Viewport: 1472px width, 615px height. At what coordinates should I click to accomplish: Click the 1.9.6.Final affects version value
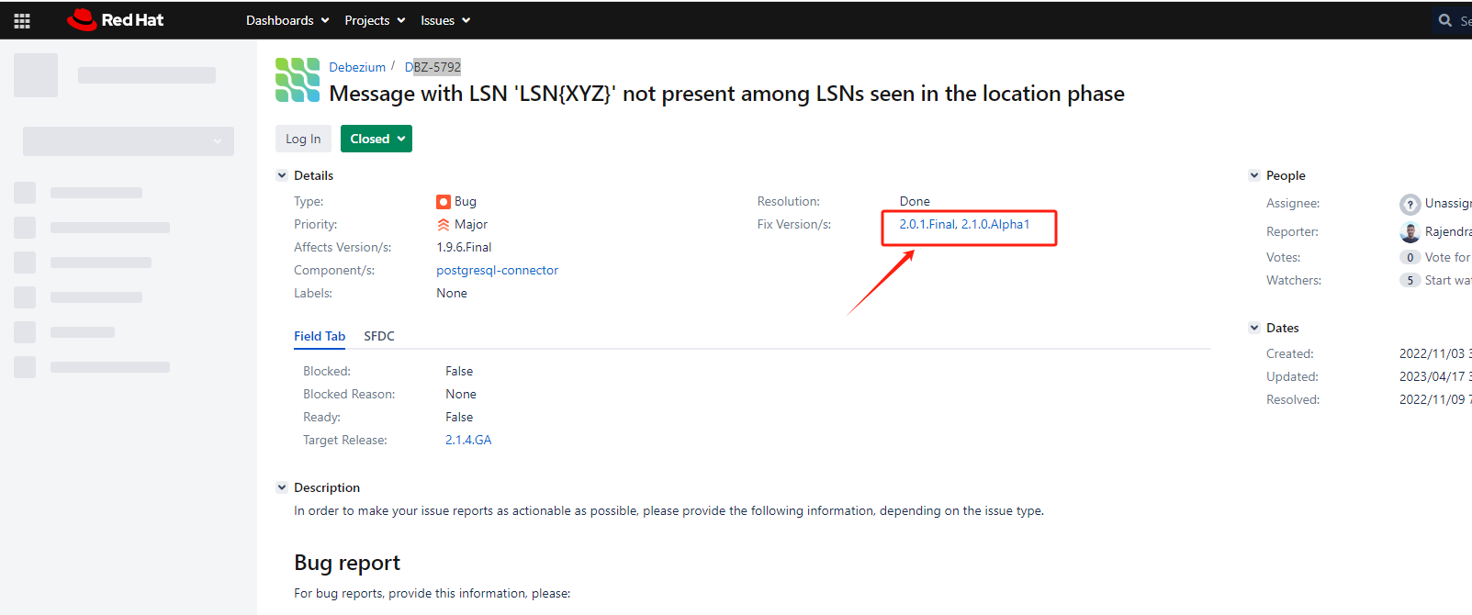464,247
